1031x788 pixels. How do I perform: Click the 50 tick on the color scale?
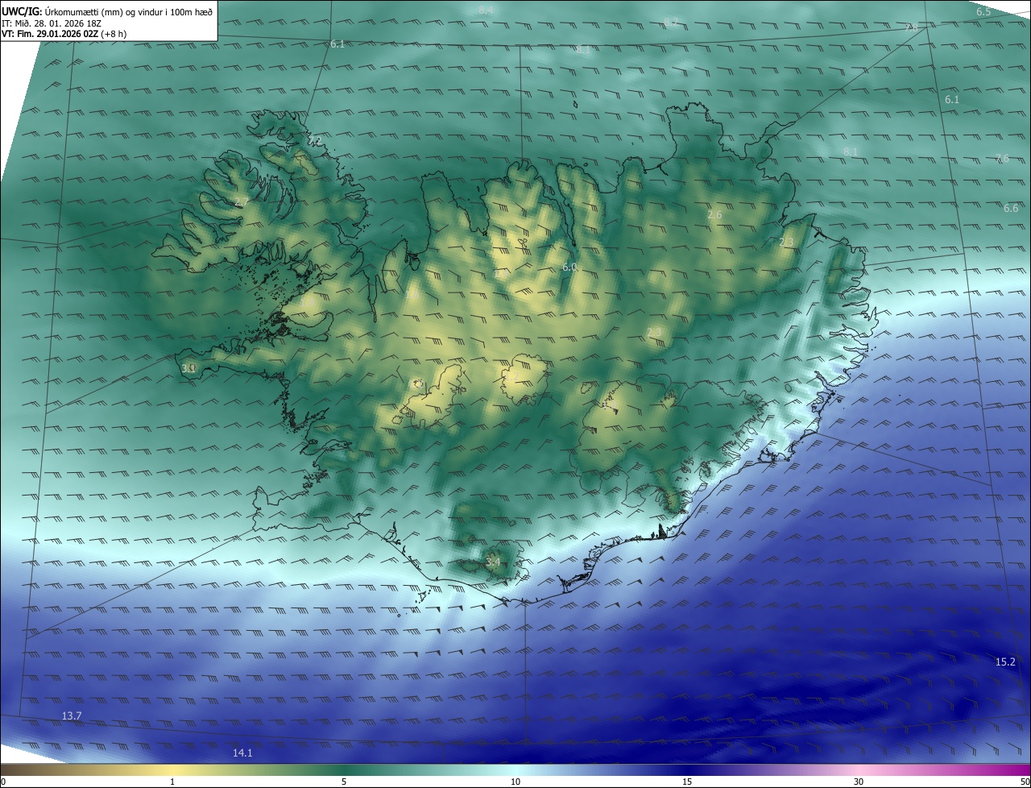click(1025, 782)
